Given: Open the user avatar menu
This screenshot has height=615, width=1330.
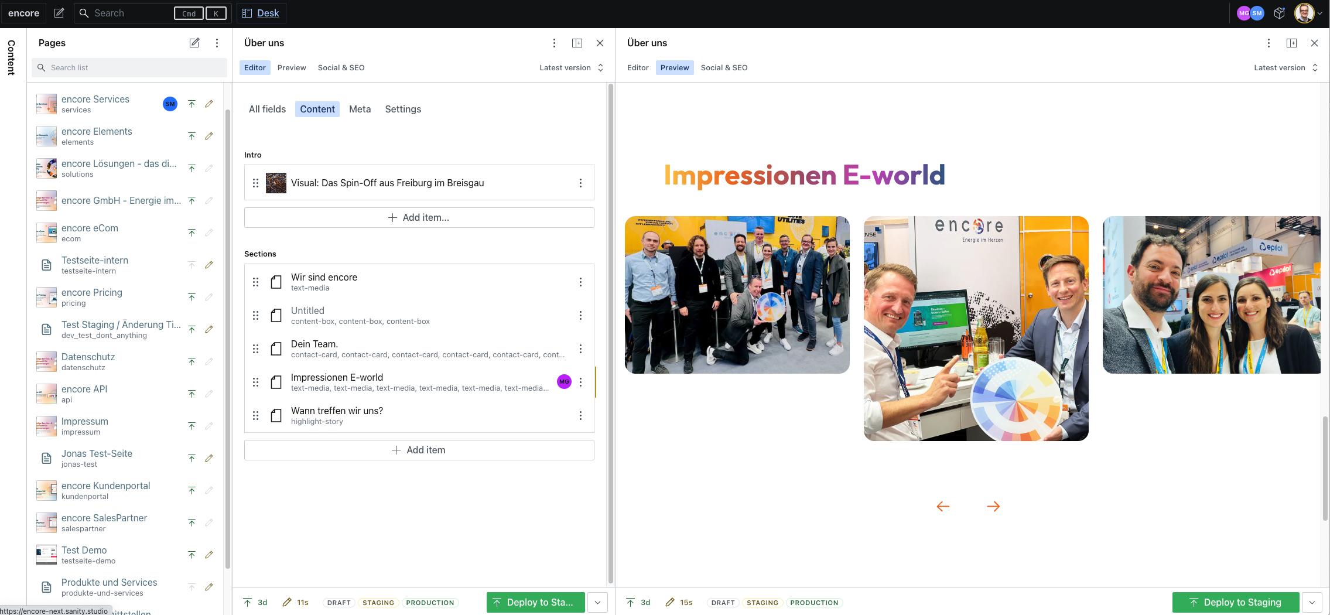Looking at the screenshot, I should tap(1308, 13).
